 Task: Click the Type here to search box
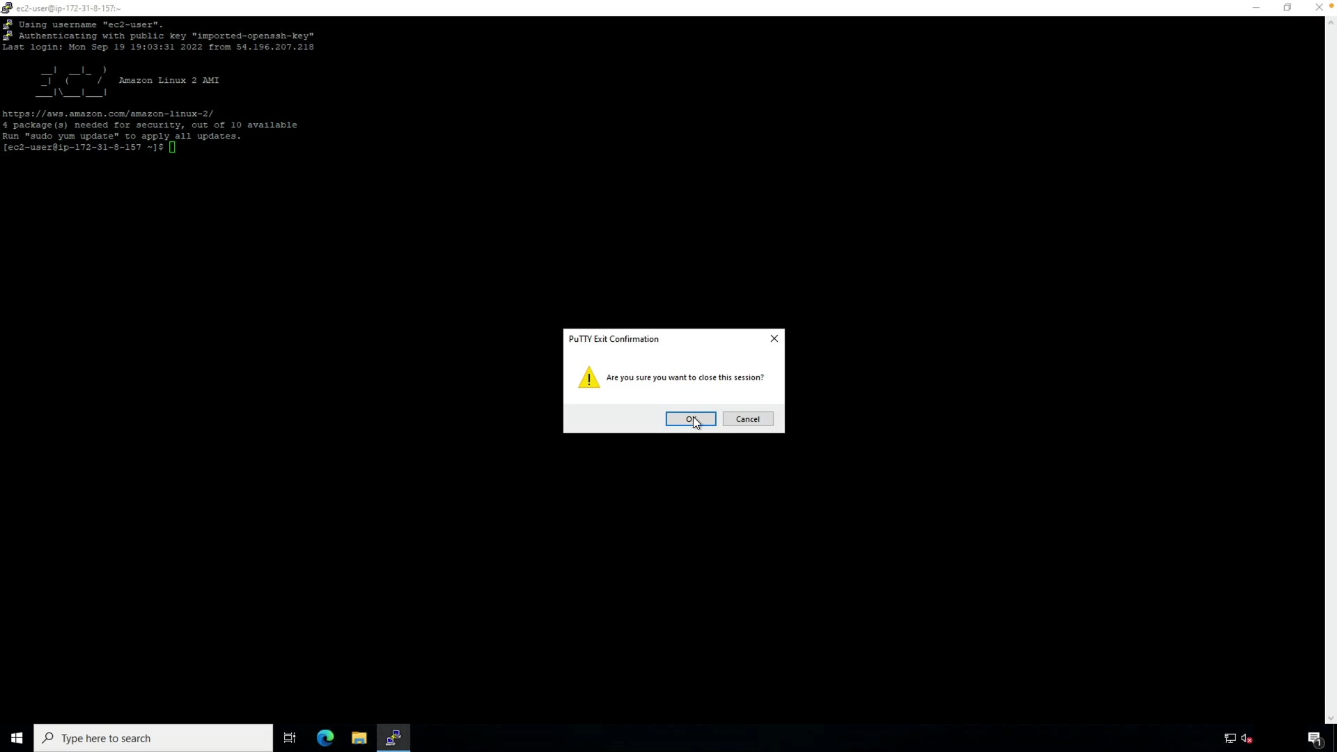(x=153, y=738)
